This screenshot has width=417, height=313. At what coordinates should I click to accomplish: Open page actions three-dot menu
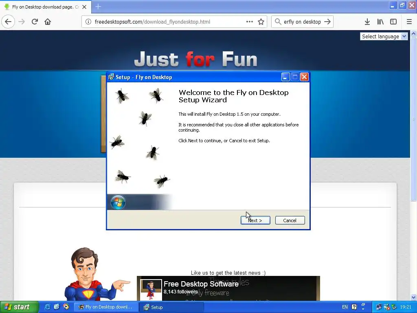(250, 22)
